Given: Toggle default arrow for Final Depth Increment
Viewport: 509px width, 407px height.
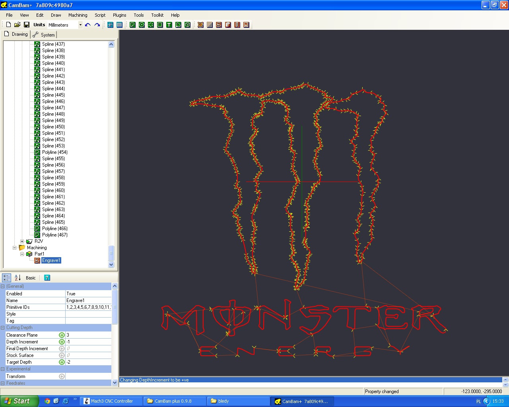Looking at the screenshot, I should [62, 349].
